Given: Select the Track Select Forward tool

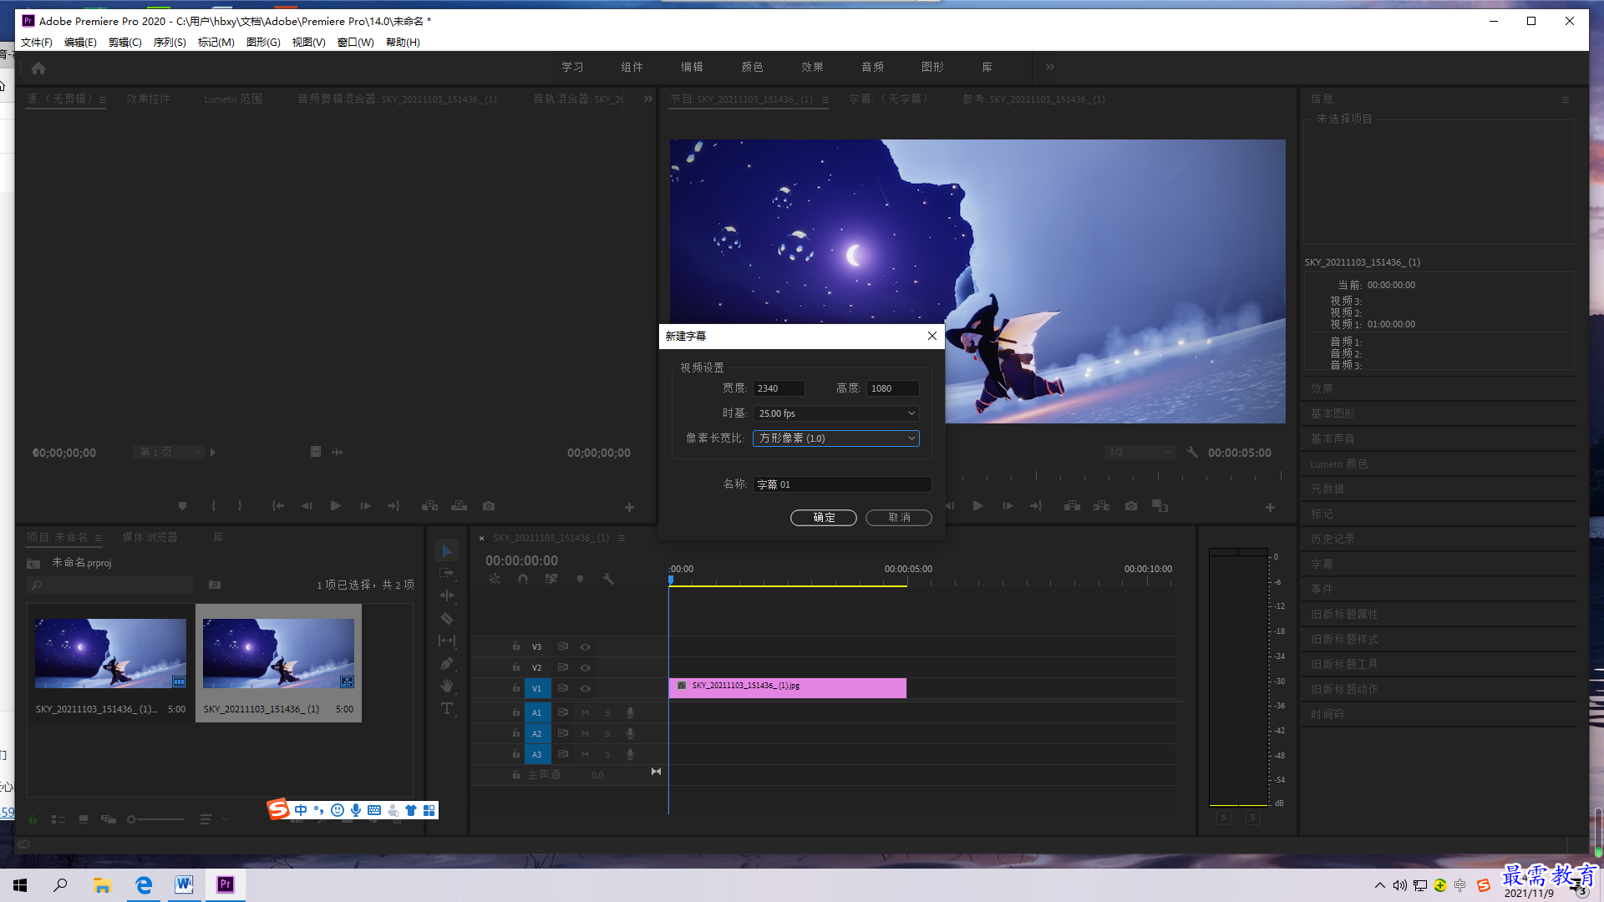Looking at the screenshot, I should click(447, 573).
